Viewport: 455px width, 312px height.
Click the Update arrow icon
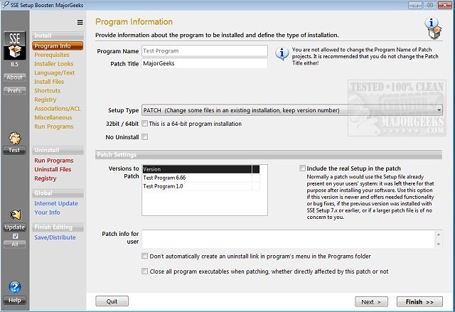coord(15,215)
